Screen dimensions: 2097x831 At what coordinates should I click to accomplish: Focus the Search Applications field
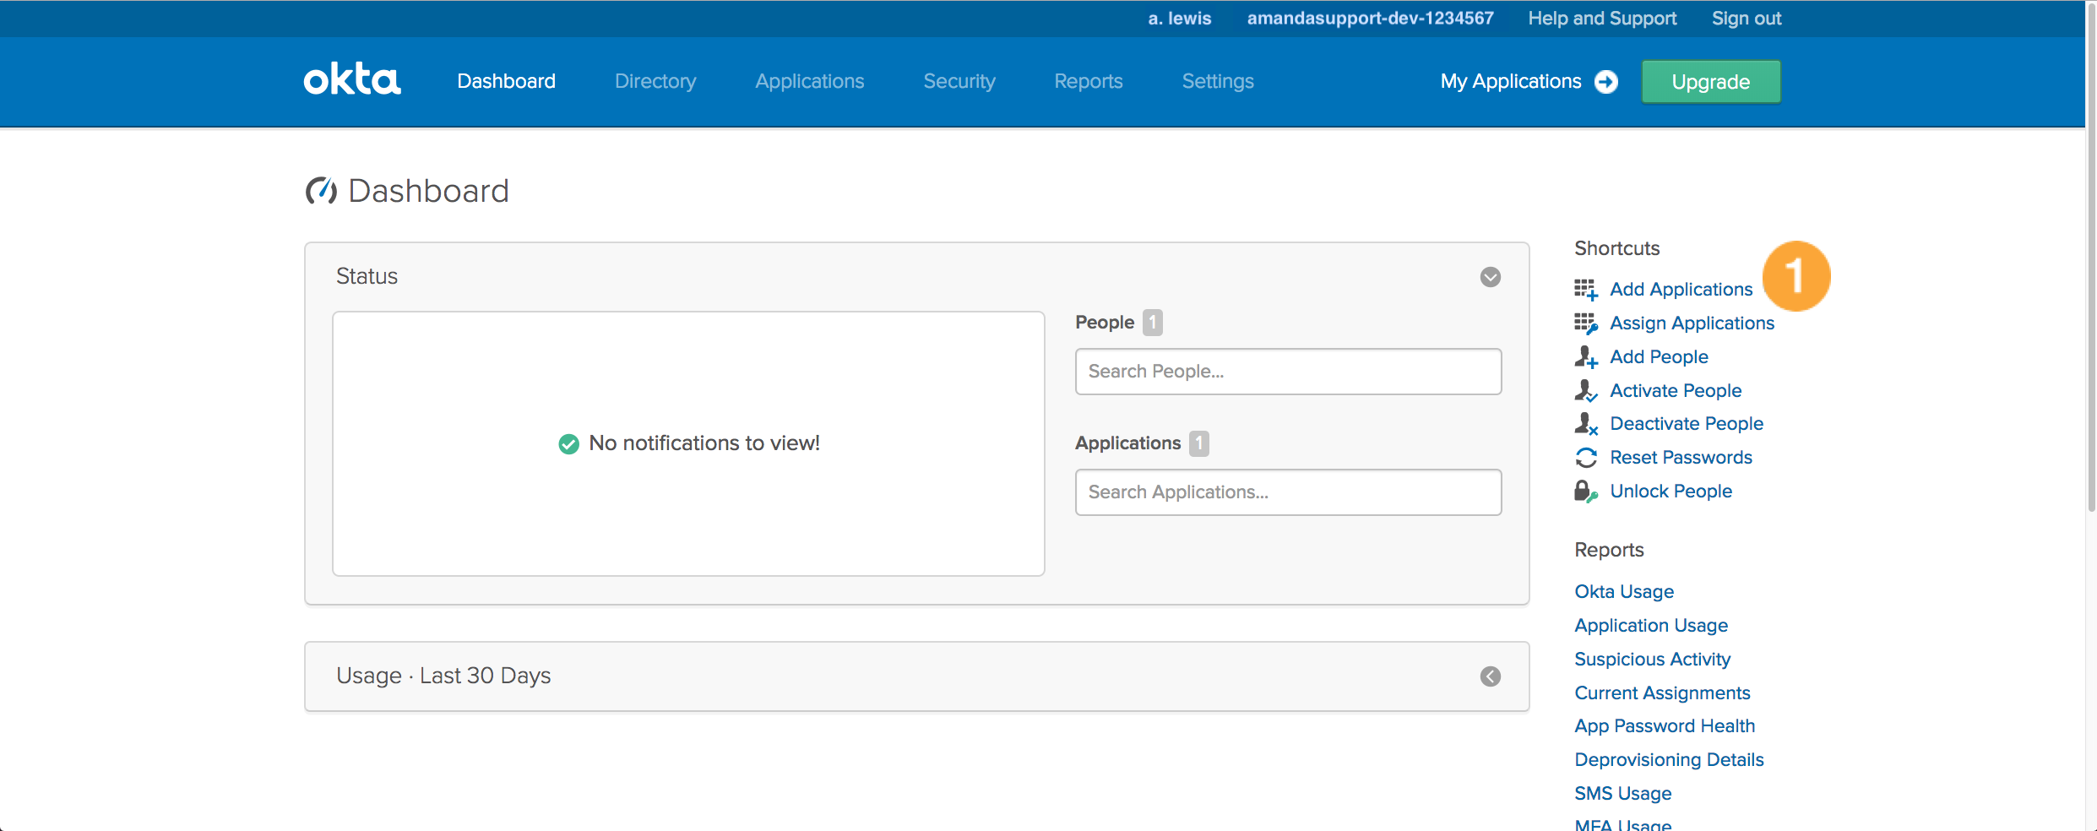pos(1288,492)
